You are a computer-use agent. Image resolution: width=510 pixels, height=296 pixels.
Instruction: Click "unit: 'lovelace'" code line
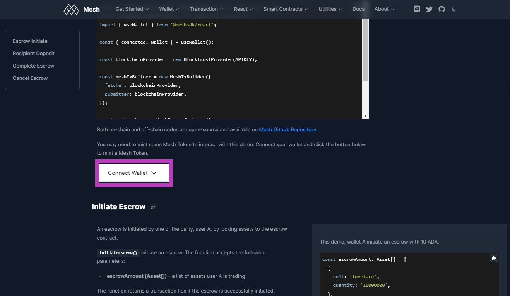356,277
